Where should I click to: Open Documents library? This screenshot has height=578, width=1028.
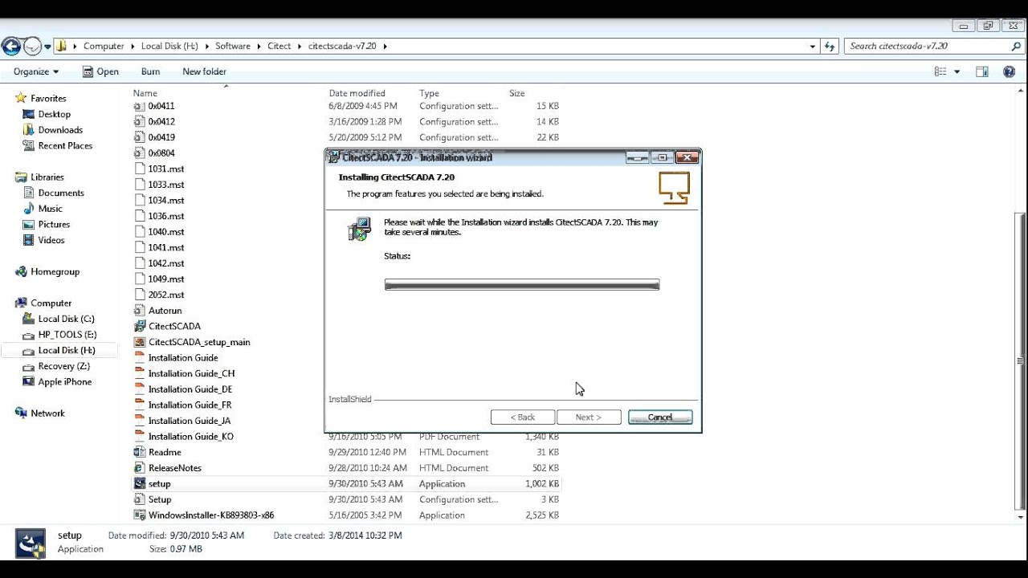point(61,193)
